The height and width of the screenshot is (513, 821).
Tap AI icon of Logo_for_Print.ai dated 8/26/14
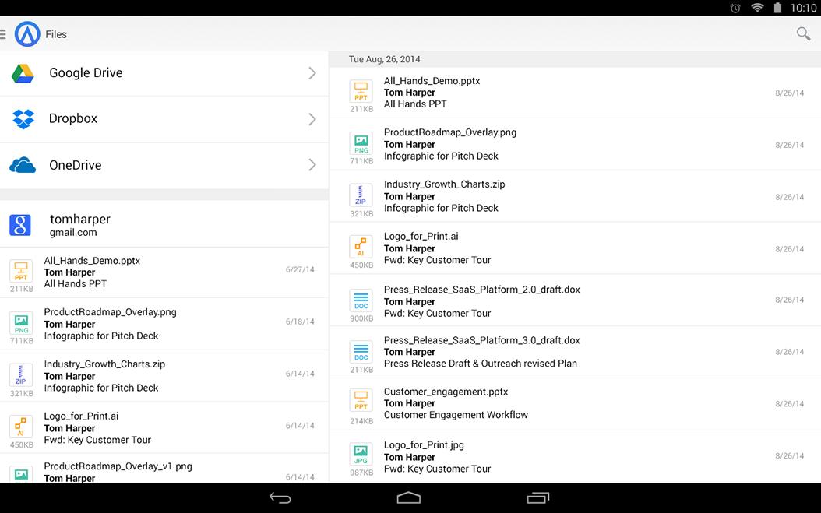point(361,247)
